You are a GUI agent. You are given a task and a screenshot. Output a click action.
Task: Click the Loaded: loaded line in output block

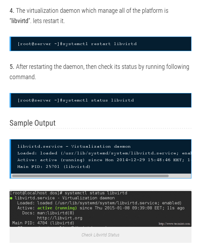104,153
